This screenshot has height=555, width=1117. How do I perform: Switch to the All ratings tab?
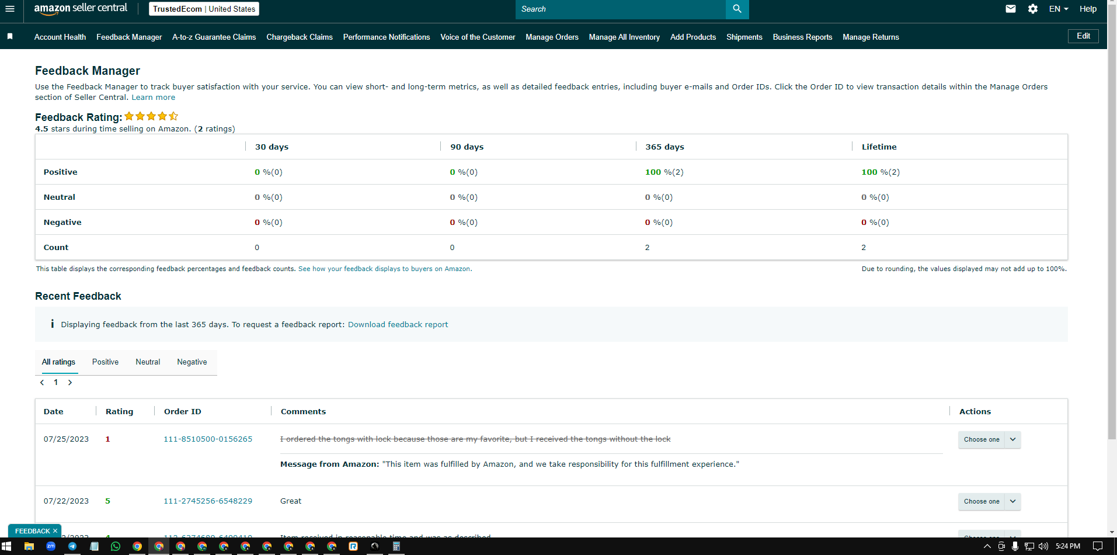pyautogui.click(x=58, y=362)
